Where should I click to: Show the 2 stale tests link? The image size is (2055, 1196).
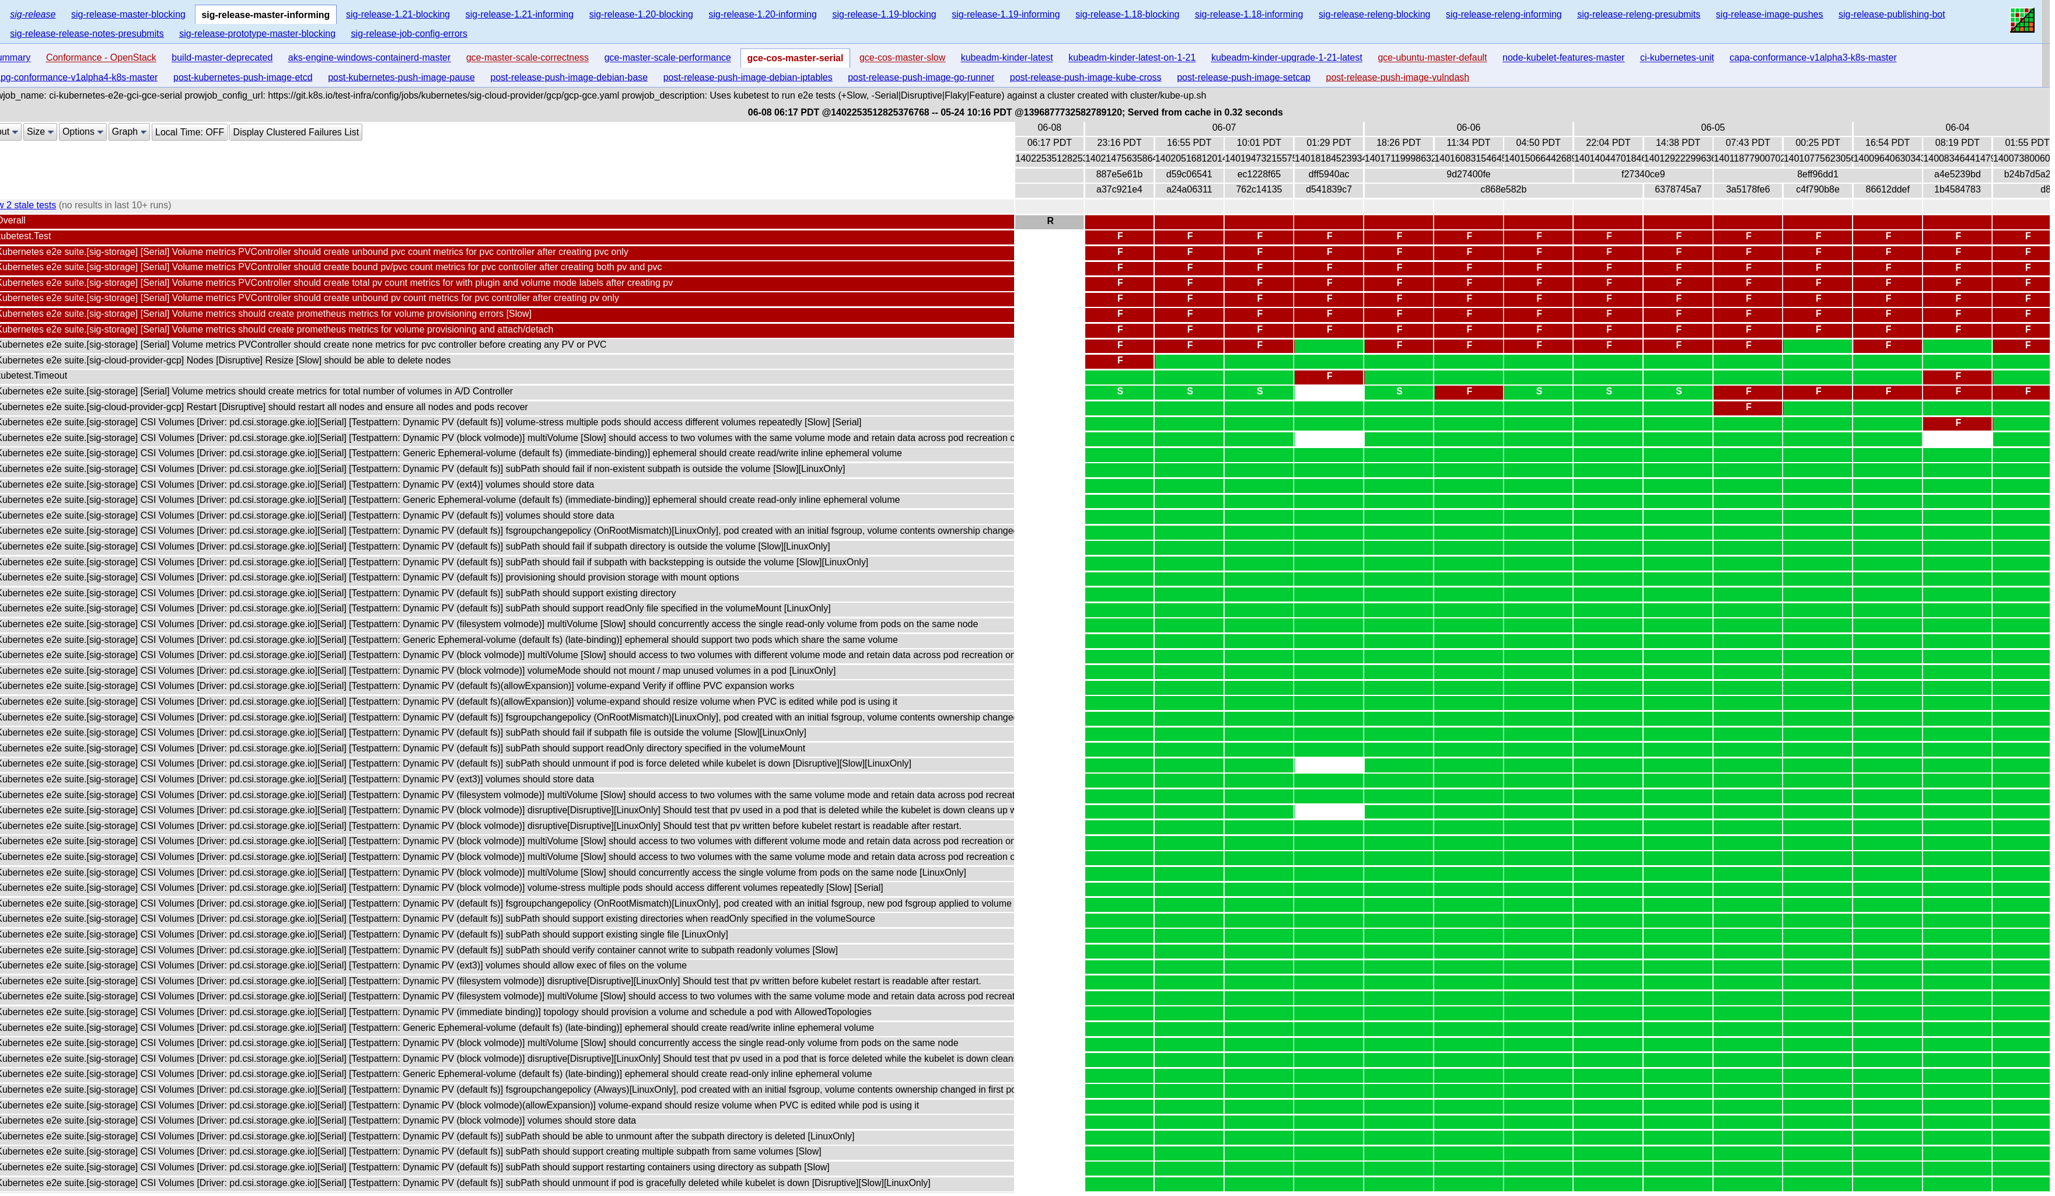(28, 205)
